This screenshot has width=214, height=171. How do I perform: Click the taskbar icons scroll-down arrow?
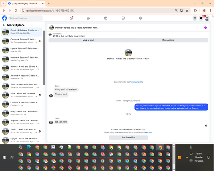[174, 170]
